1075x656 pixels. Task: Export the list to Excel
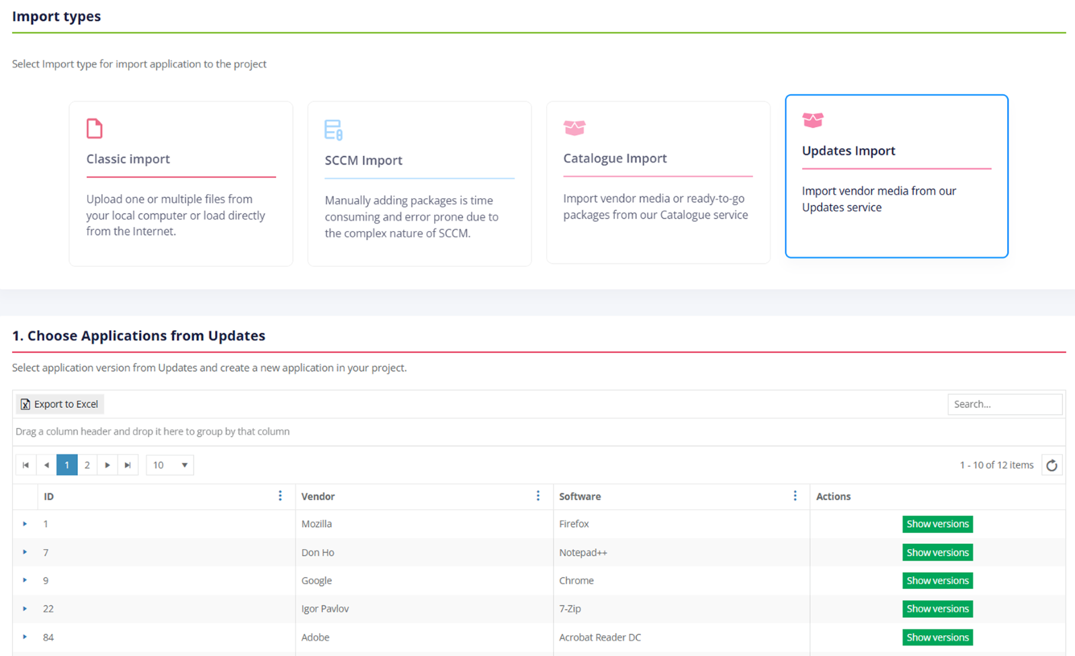tap(60, 404)
